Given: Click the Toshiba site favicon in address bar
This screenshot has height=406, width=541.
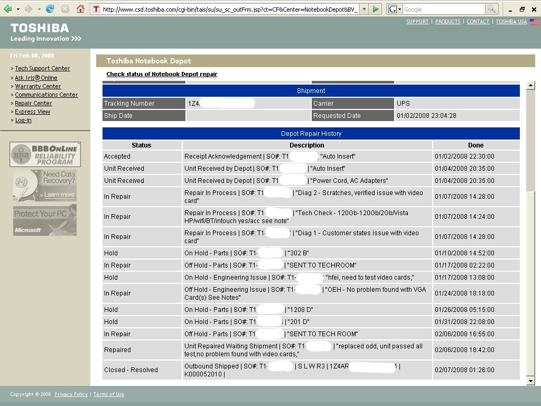Looking at the screenshot, I should [x=96, y=10].
